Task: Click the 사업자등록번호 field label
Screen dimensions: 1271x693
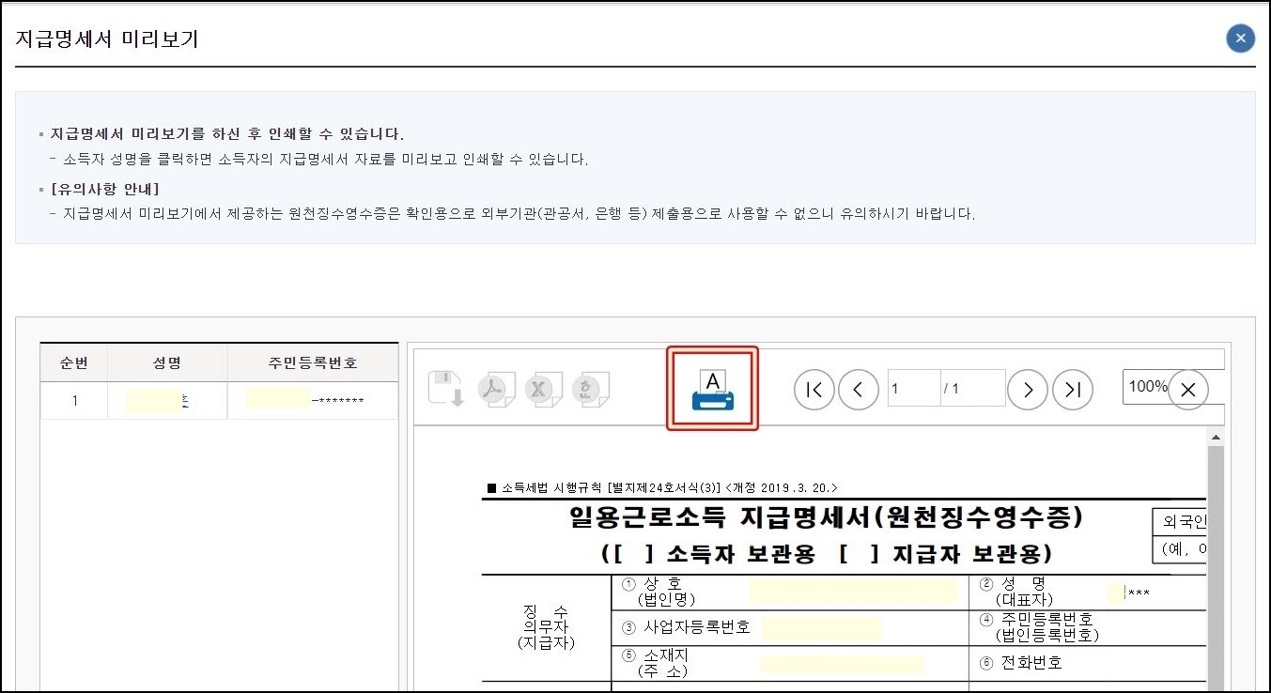Action: pos(686,627)
